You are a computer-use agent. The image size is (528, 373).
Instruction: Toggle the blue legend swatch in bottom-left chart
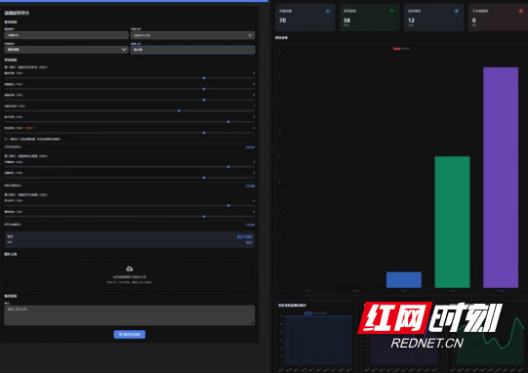tap(307, 313)
